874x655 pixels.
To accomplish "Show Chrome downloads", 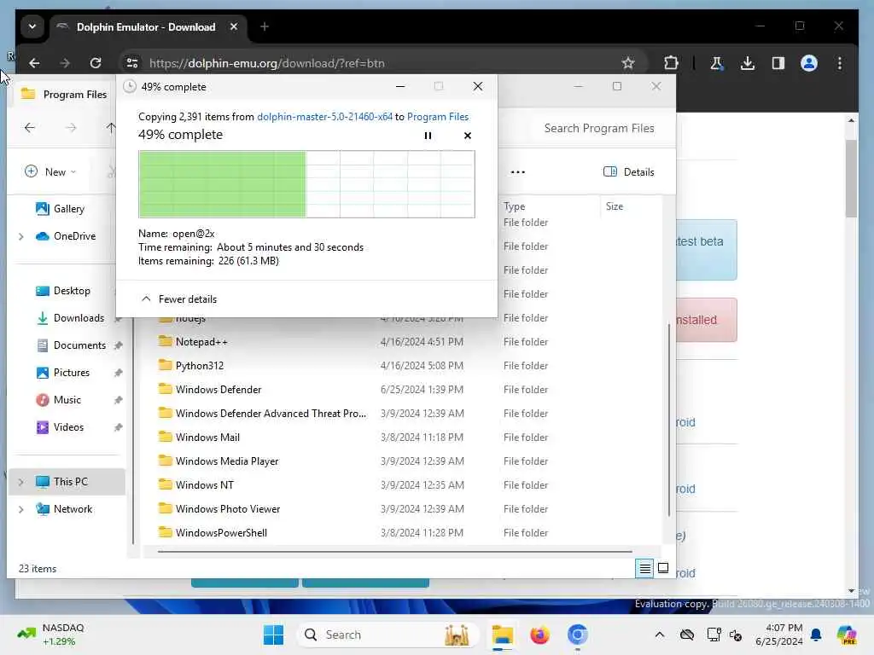I will tap(748, 63).
